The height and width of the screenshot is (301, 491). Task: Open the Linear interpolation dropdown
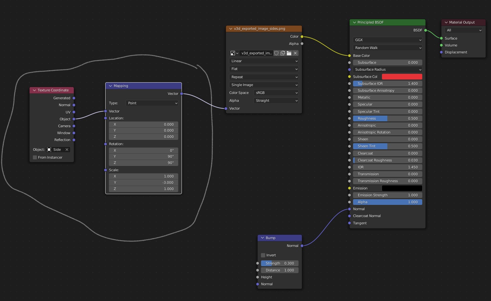tap(264, 61)
